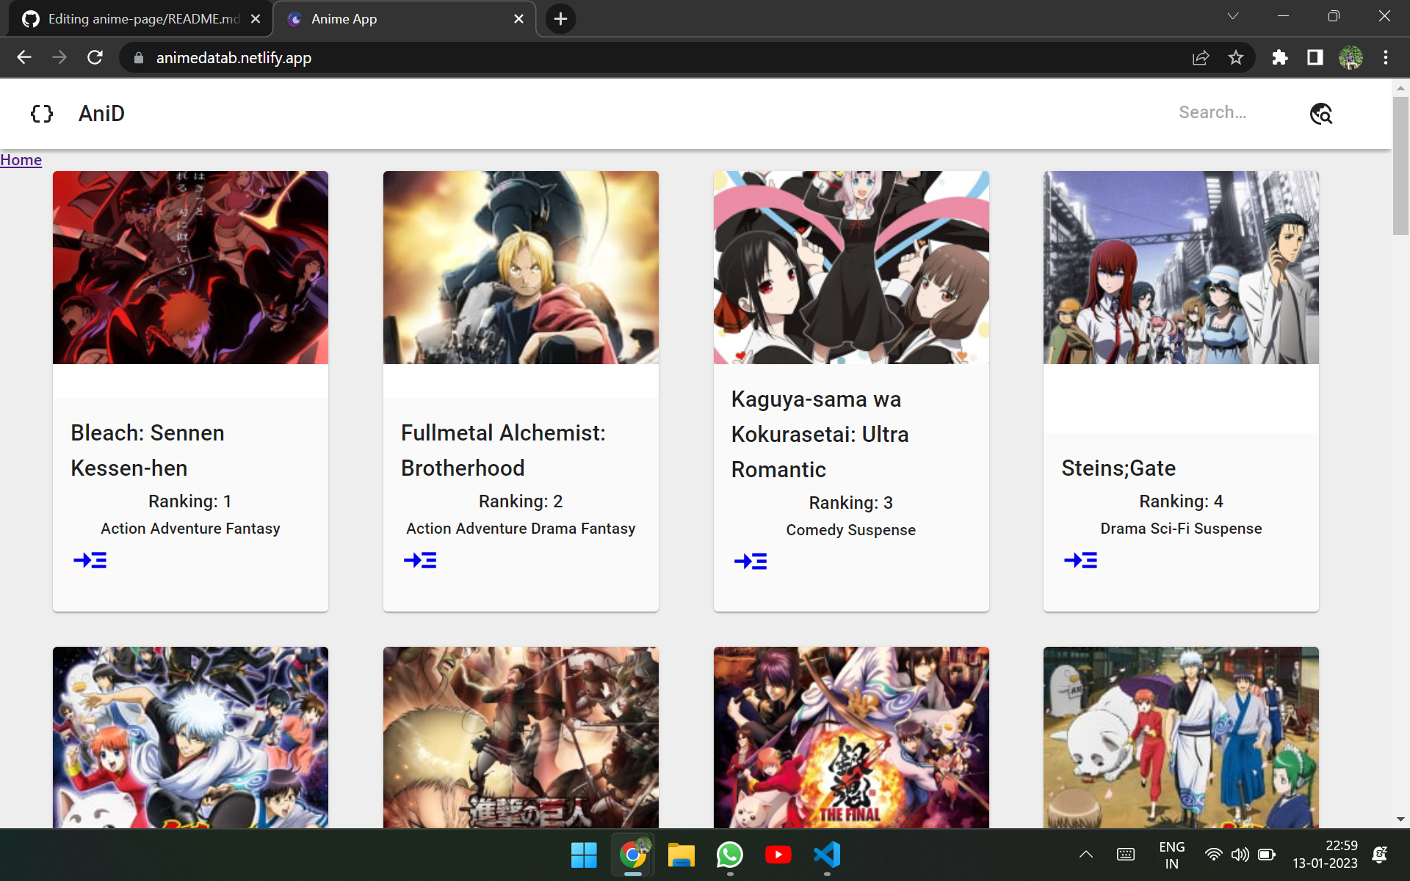Open Chrome three-dot menu
The image size is (1410, 881).
1386,57
